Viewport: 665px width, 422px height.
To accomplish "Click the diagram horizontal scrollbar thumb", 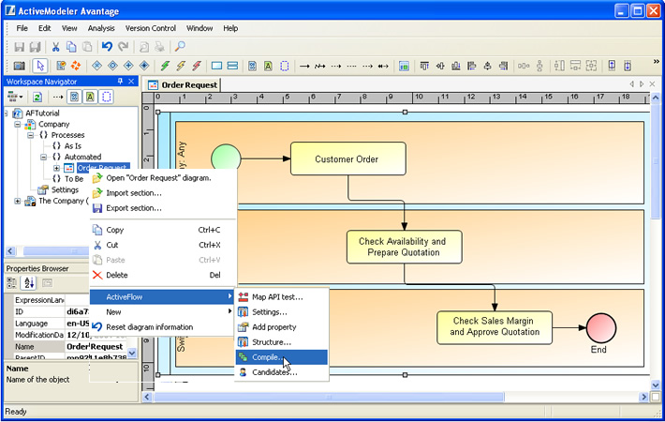I will tap(329, 397).
